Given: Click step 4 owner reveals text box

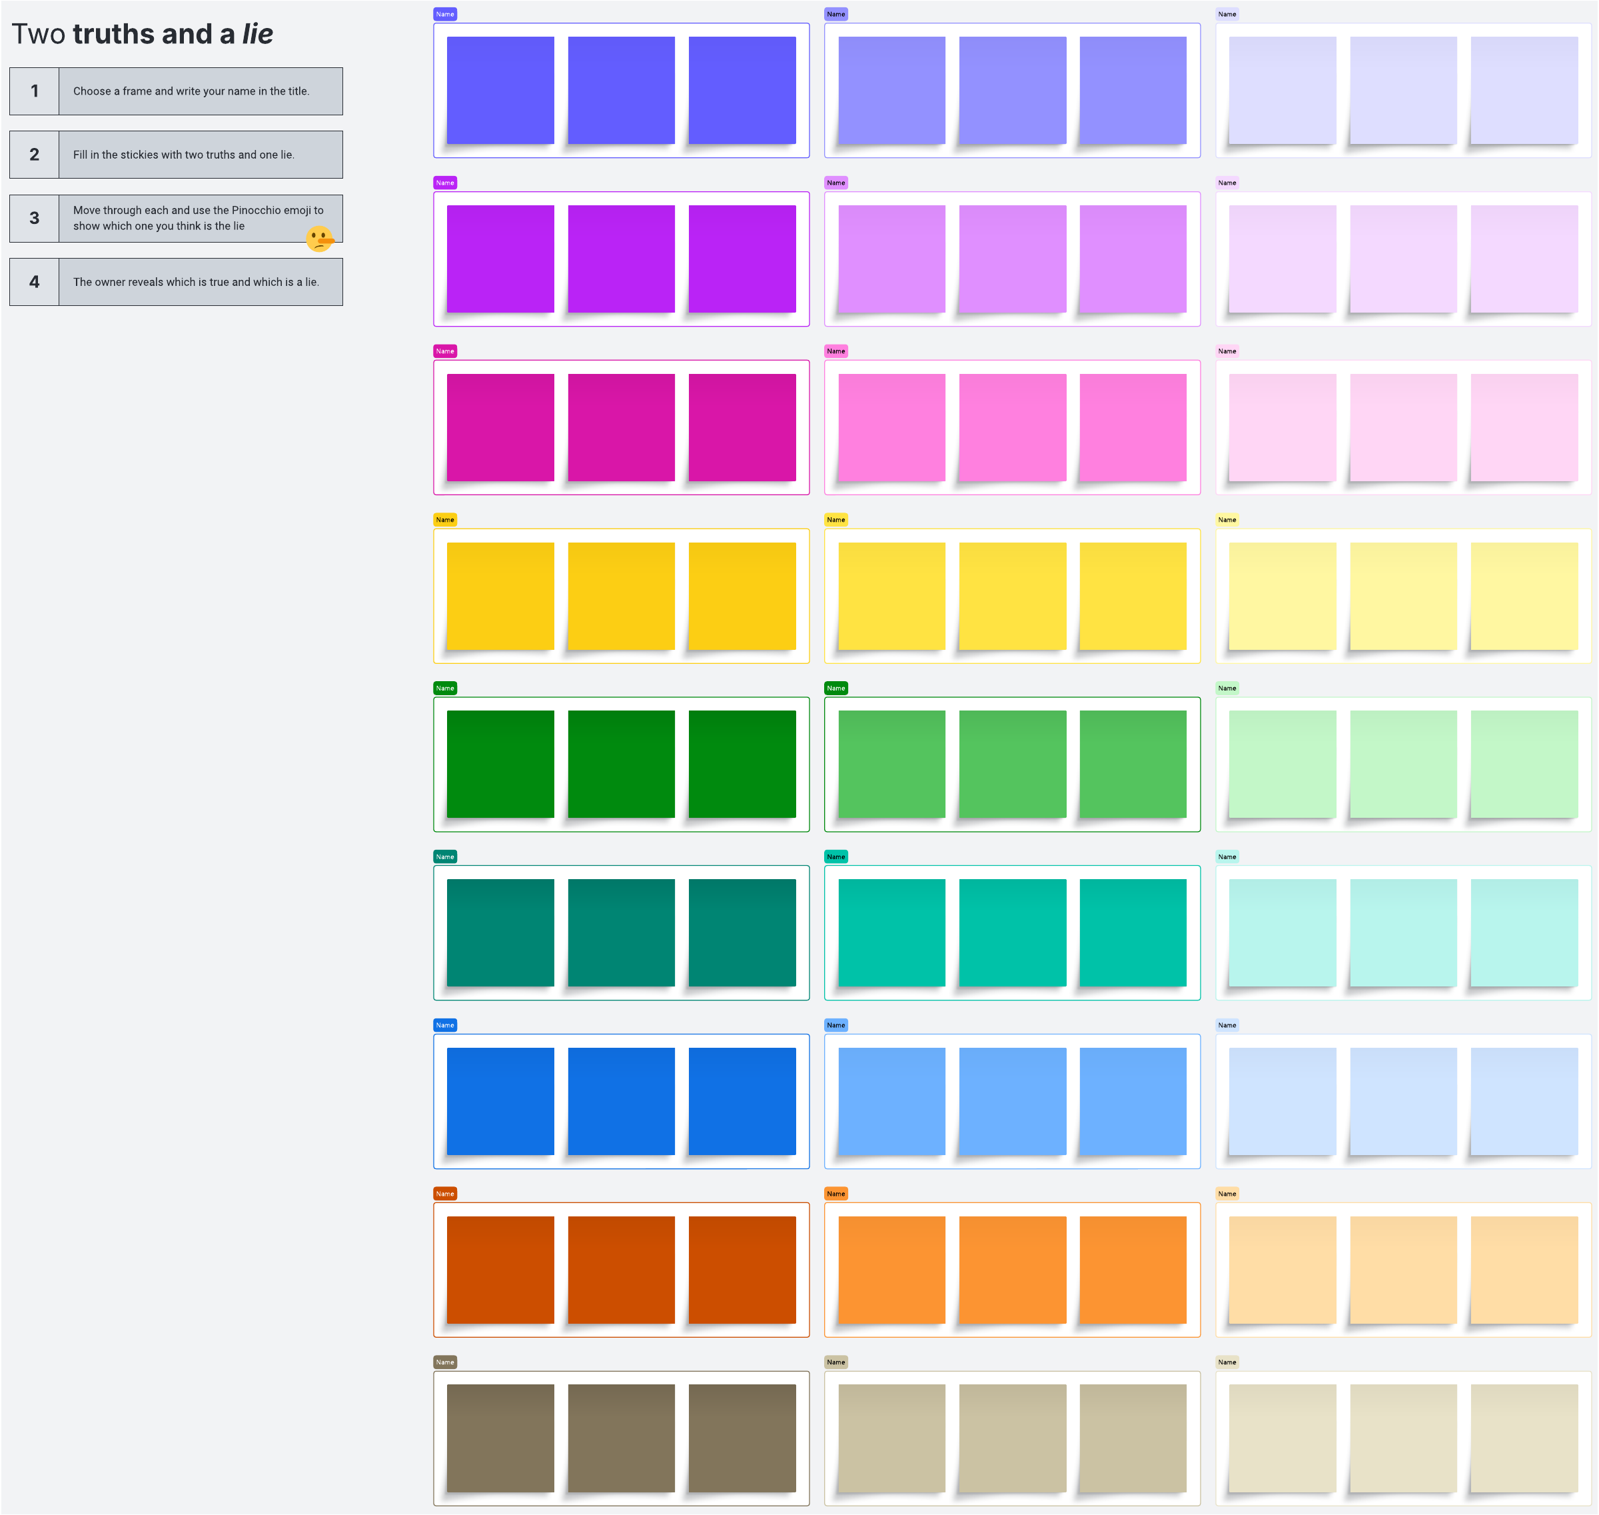Looking at the screenshot, I should pyautogui.click(x=196, y=282).
